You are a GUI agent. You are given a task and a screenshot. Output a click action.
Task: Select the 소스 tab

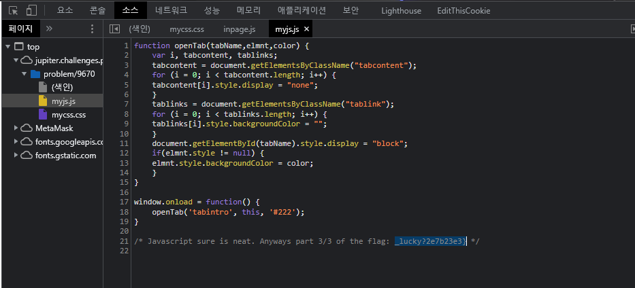[131, 10]
